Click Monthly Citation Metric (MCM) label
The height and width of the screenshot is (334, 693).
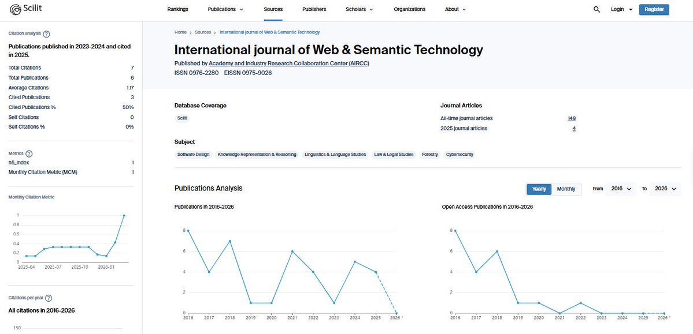tap(43, 172)
